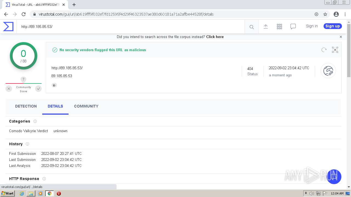This screenshot has width=351, height=197.
Task: Click the Chrome taskbar button
Action: point(49,193)
